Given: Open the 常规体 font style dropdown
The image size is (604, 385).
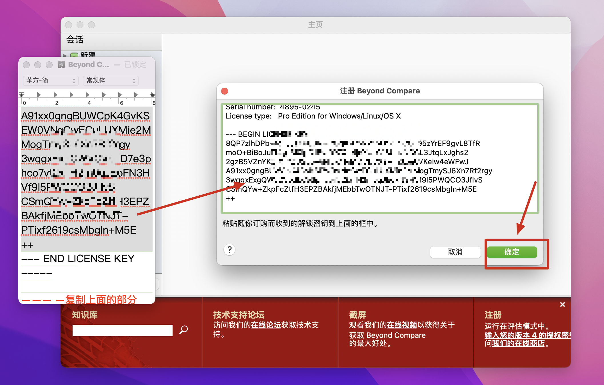Looking at the screenshot, I should click(x=111, y=81).
